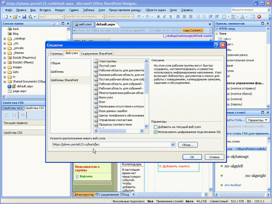
Task: Click the dialog help question-mark icon
Action: [x=217, y=45]
